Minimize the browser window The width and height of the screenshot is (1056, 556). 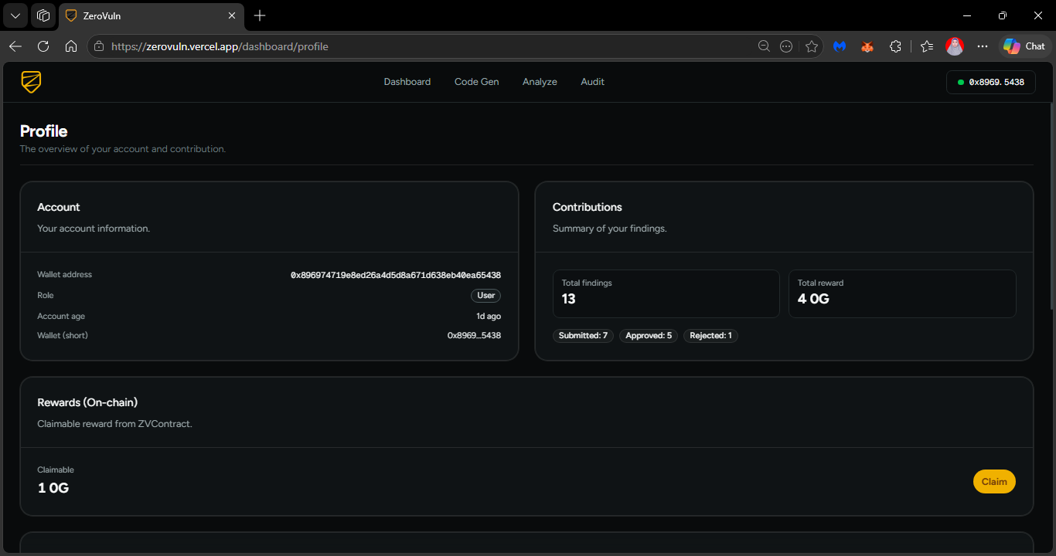(967, 15)
